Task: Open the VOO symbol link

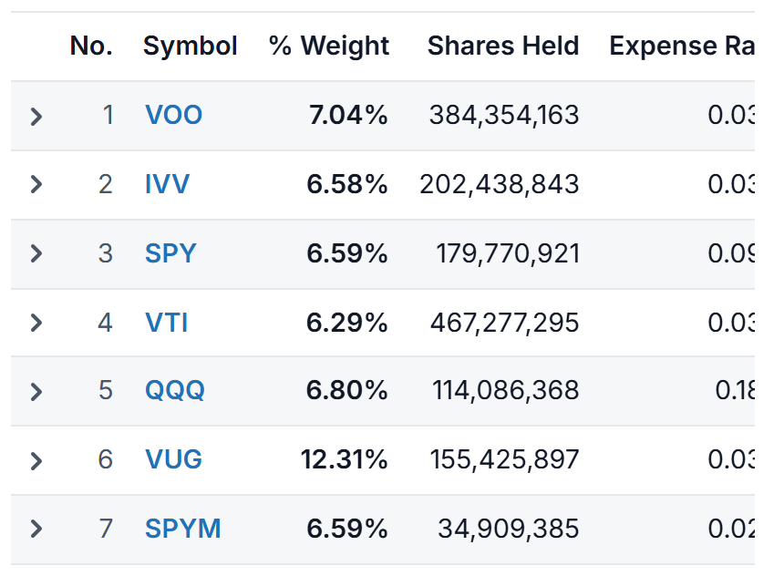Action: tap(173, 115)
